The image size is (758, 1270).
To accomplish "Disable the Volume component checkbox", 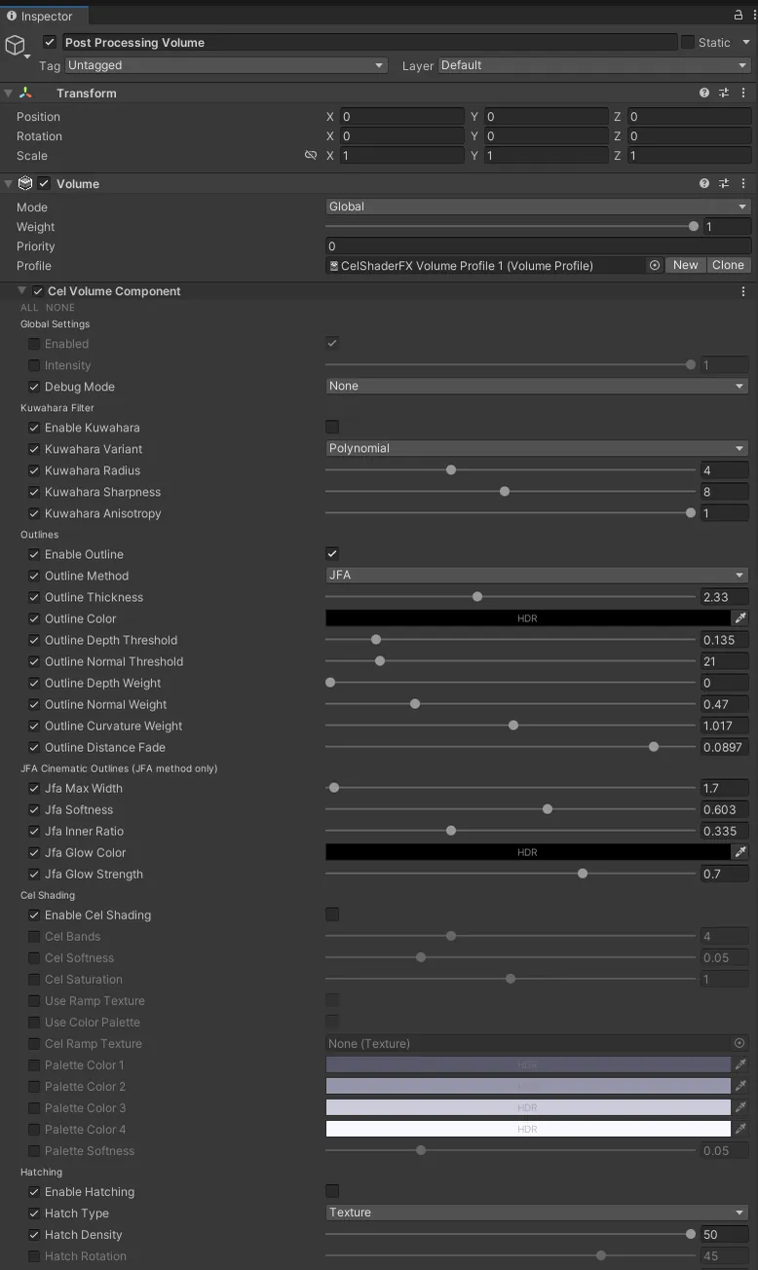I will click(x=44, y=184).
